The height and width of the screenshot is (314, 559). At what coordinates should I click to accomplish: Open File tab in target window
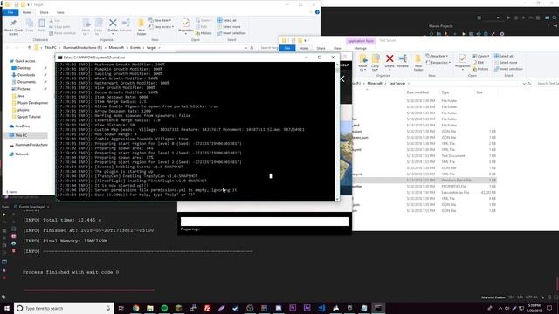point(10,12)
